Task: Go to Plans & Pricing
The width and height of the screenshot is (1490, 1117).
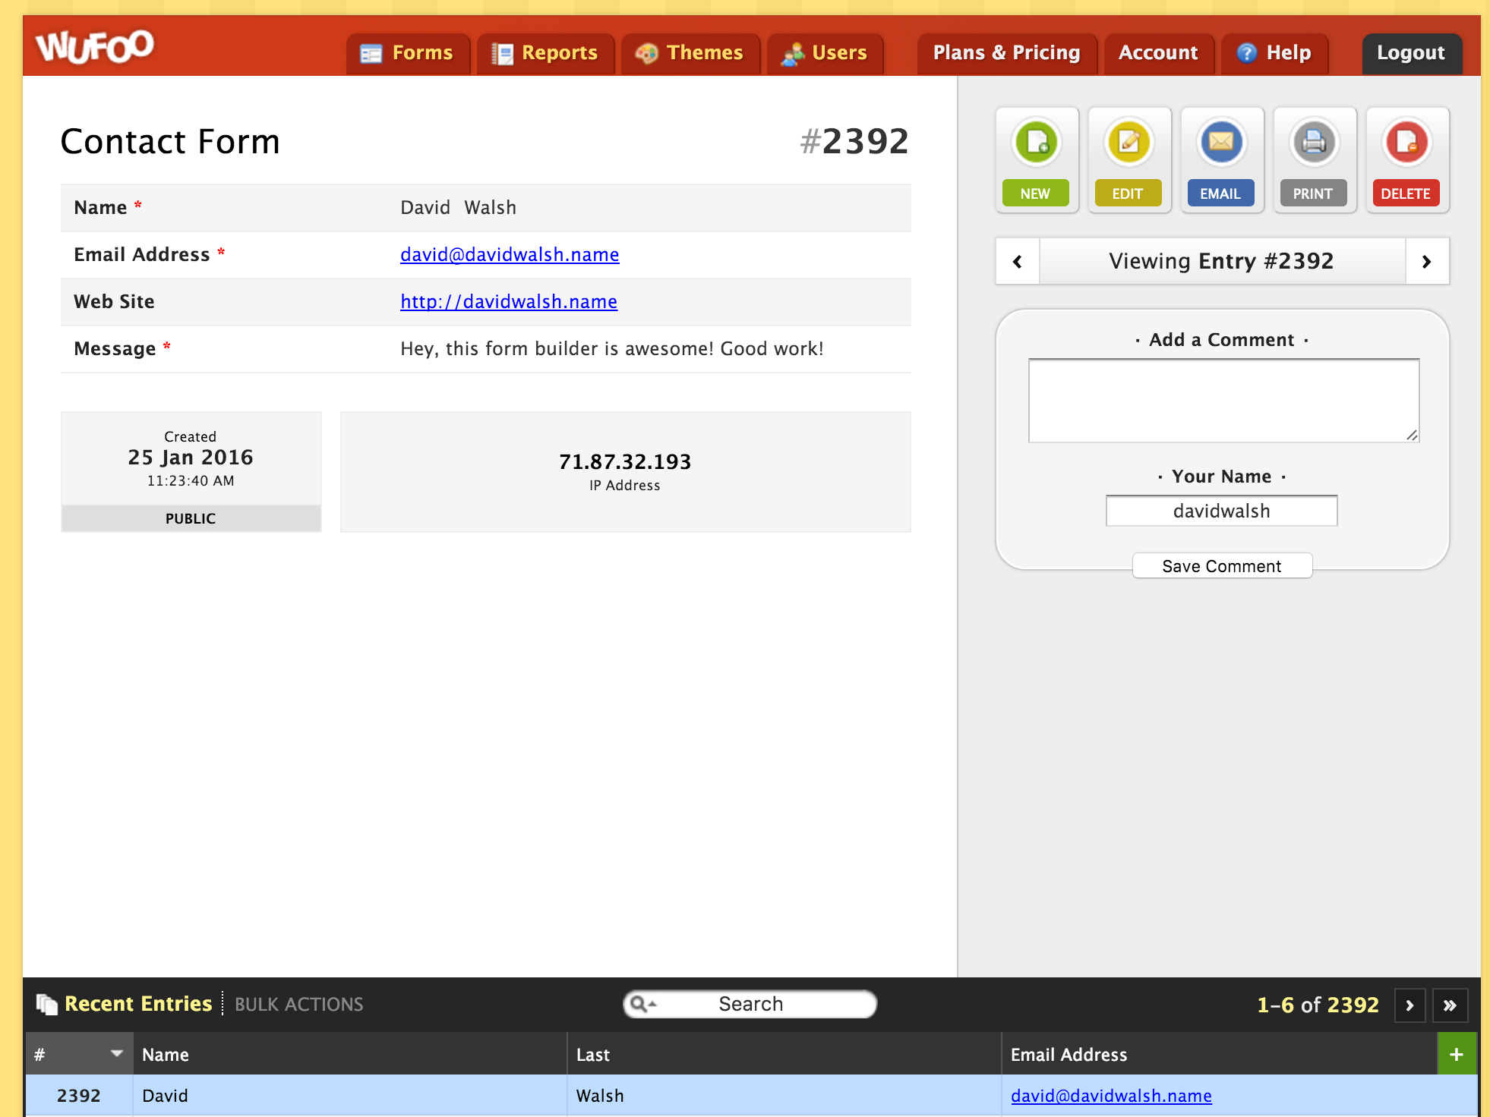Action: pyautogui.click(x=1007, y=53)
